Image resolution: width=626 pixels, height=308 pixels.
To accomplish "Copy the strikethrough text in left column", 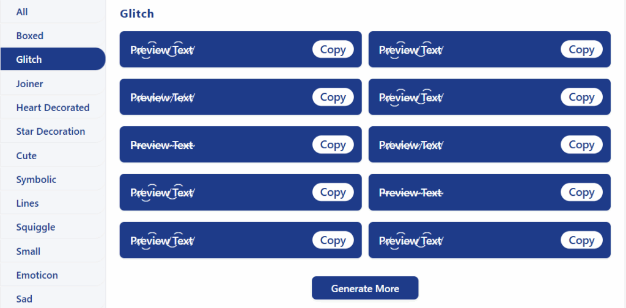I will click(333, 145).
